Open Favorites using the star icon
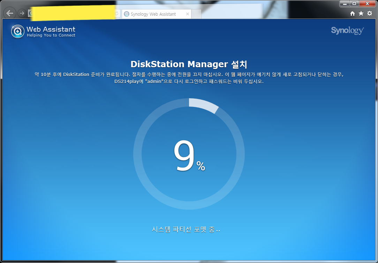The image size is (378, 263). (361, 13)
